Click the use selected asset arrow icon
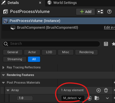This screenshot has width=115, height=103. [90, 98]
